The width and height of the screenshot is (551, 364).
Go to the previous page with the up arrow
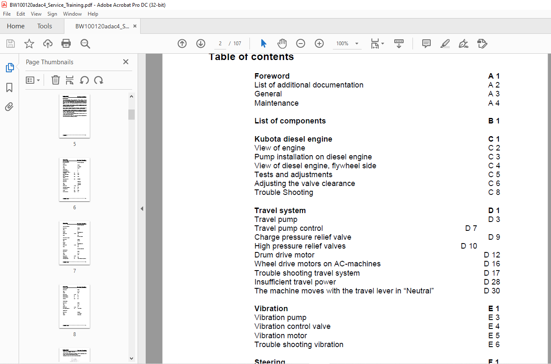pyautogui.click(x=182, y=44)
